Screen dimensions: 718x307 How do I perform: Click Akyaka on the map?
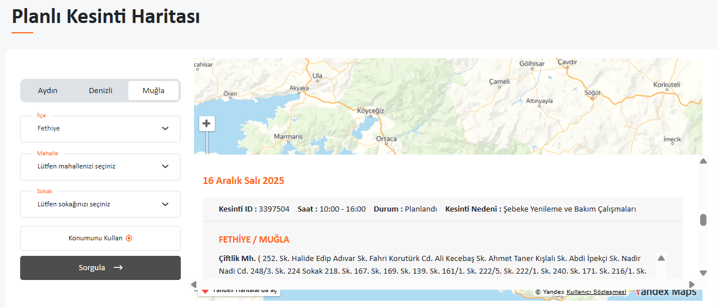[x=299, y=88]
